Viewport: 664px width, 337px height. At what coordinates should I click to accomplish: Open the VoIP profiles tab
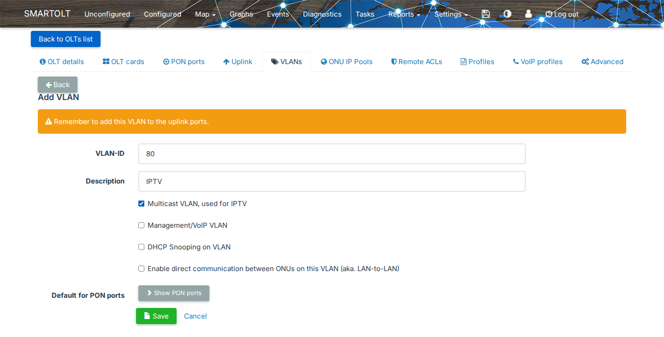[x=538, y=62]
